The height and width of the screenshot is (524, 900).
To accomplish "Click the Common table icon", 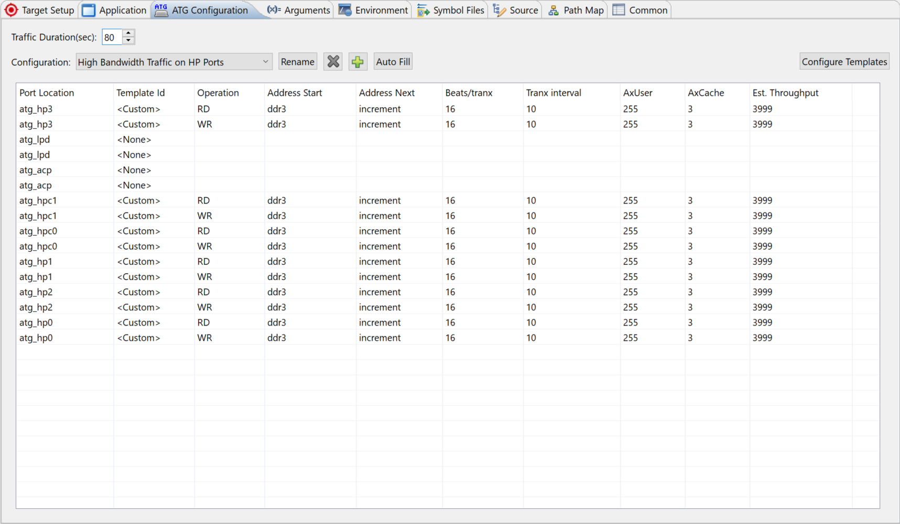I will tap(617, 9).
